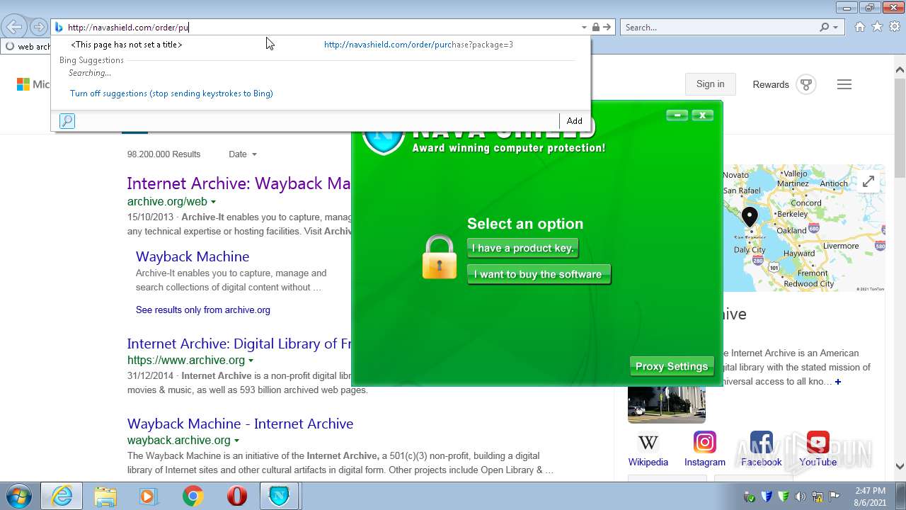Click the network warning tray icon
The height and width of the screenshot is (510, 906).
pyautogui.click(x=818, y=497)
